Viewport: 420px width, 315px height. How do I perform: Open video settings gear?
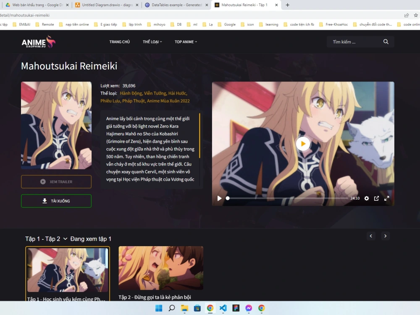click(366, 198)
